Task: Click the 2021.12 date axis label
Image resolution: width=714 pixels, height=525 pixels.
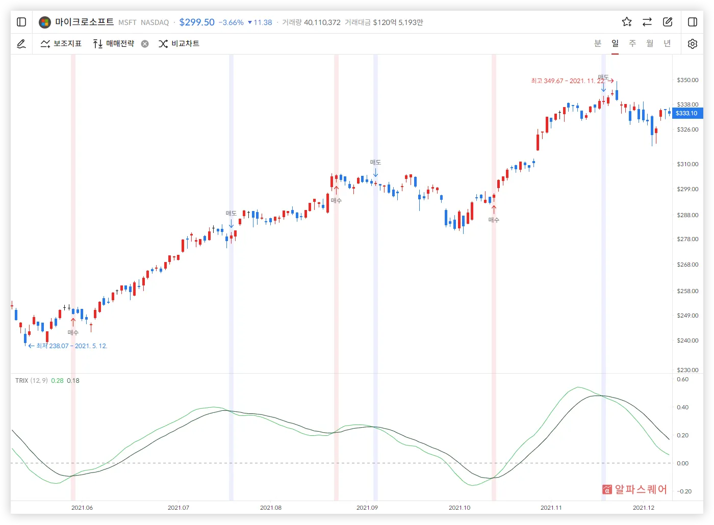Action: 644,508
